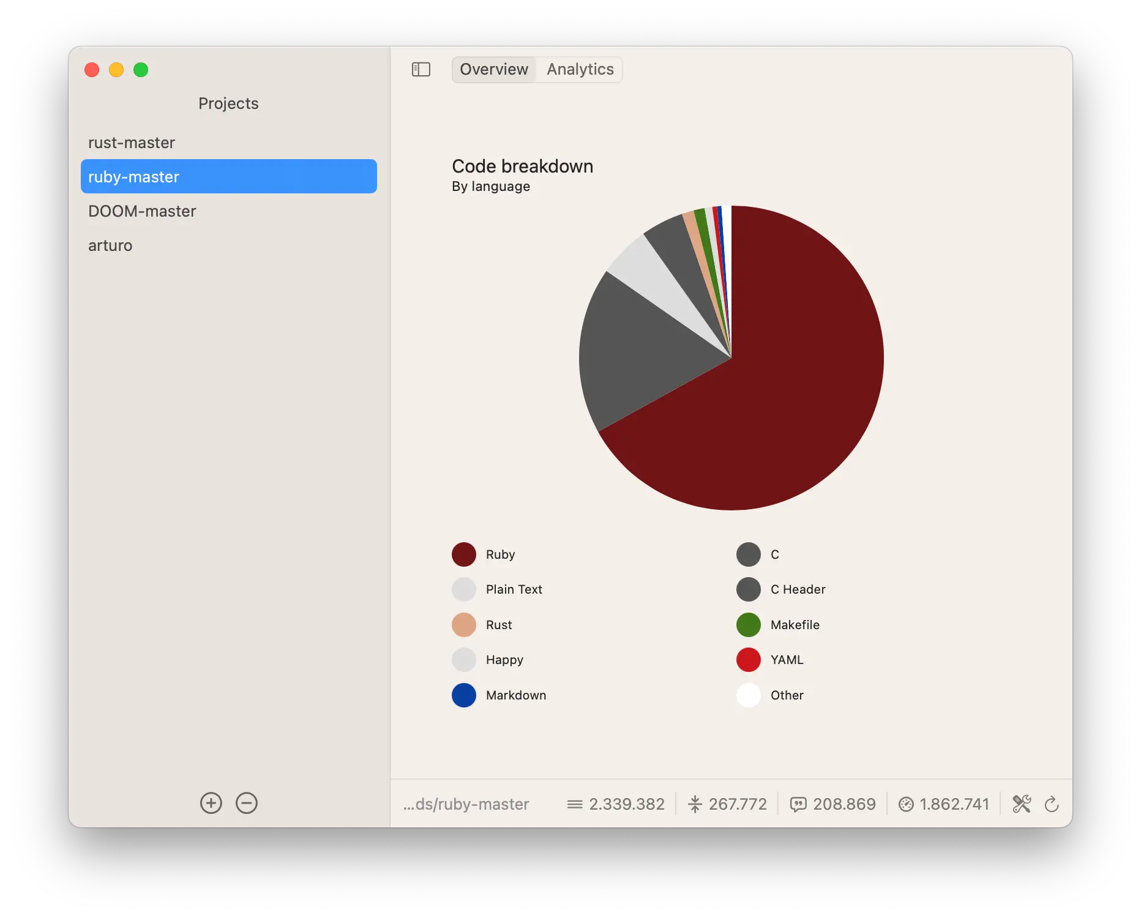
Task: Click the remove project minus icon
Action: pyautogui.click(x=247, y=803)
